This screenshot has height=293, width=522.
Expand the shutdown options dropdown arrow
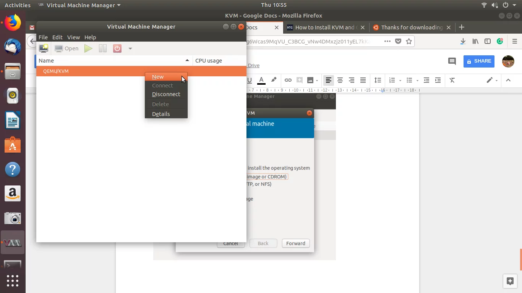point(130,48)
